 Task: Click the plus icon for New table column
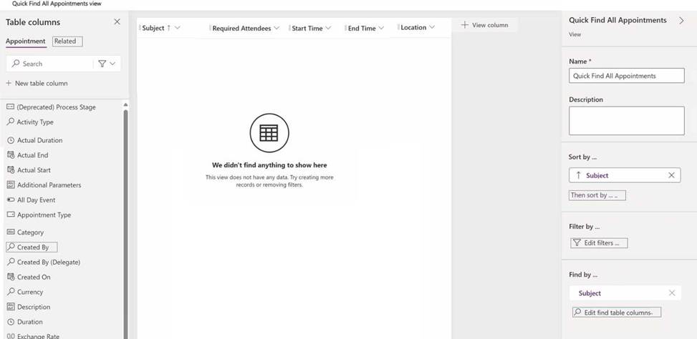pos(9,83)
